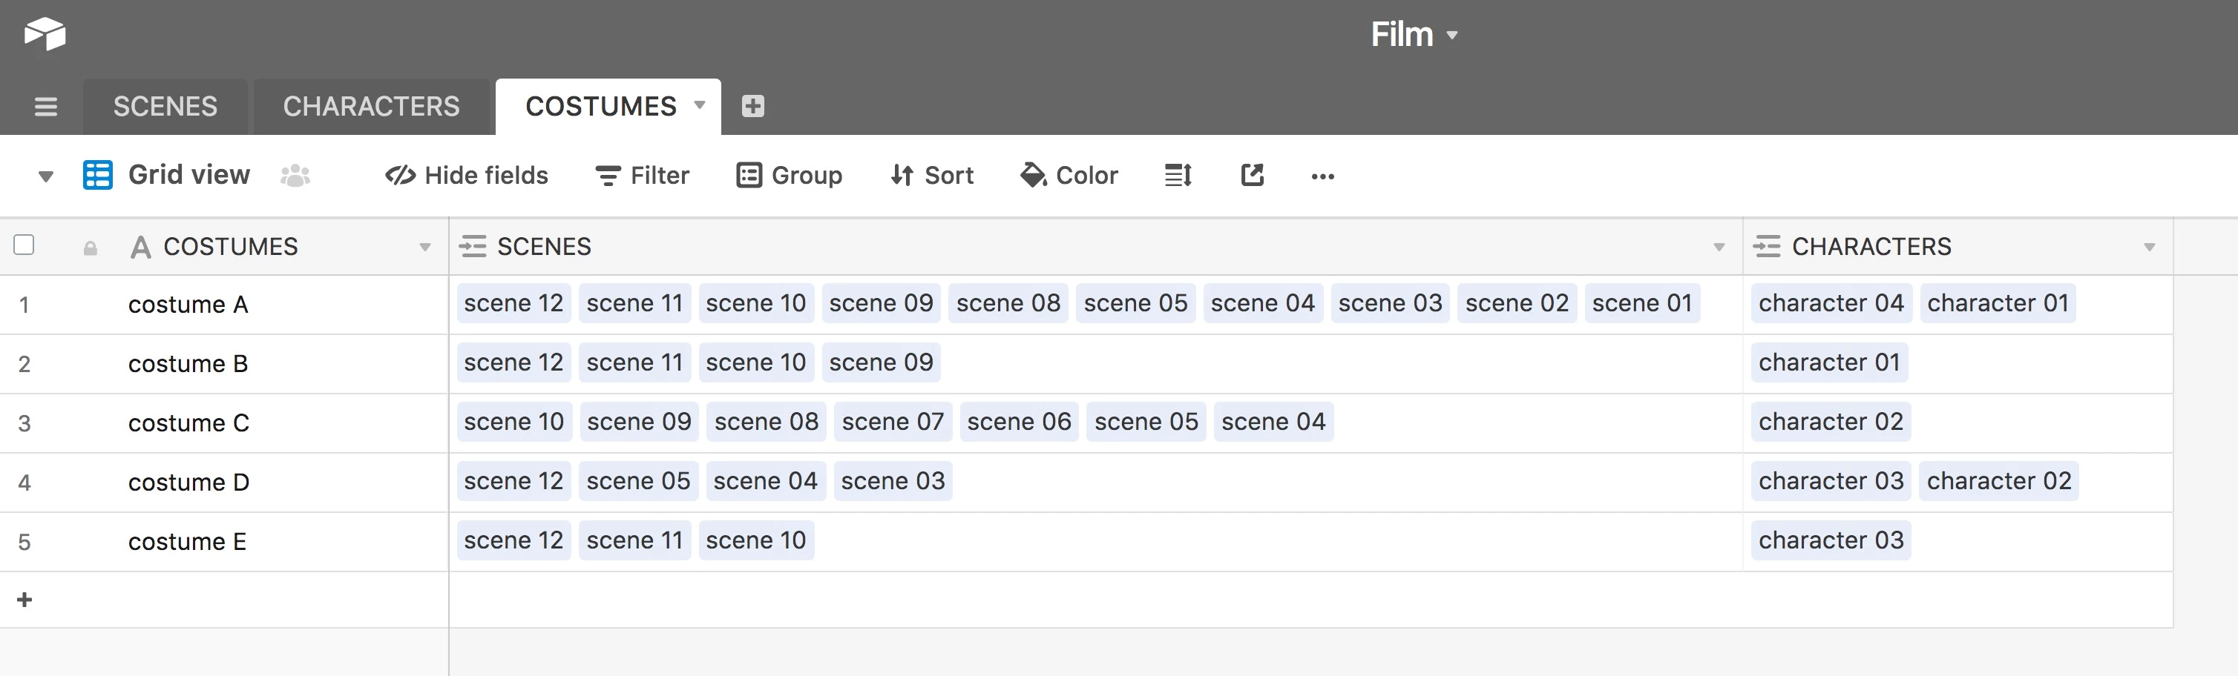Click character 03 chip in costume D row
The image size is (2238, 676).
1831,481
